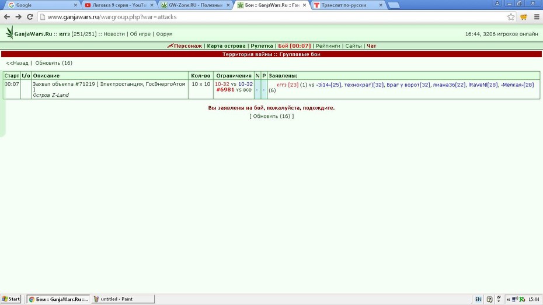Click Chrome user profile icon in title bar
543x305 pixels.
coord(497,3)
